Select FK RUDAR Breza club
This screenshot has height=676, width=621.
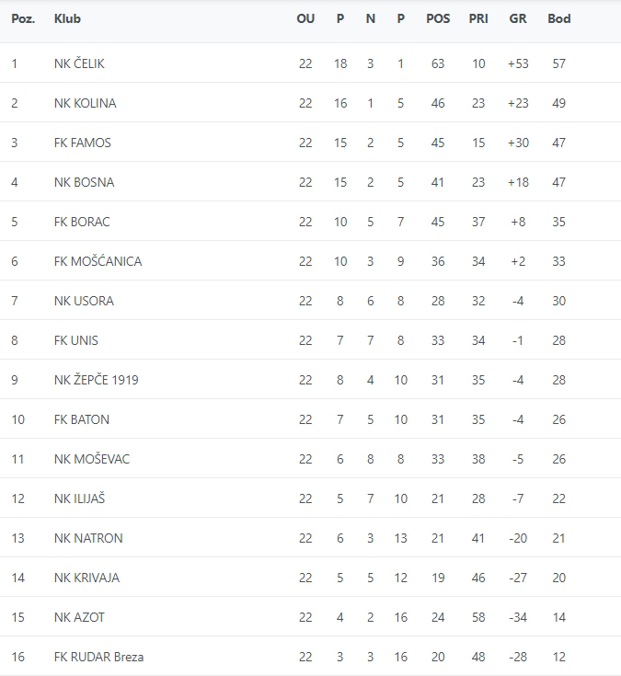click(98, 657)
